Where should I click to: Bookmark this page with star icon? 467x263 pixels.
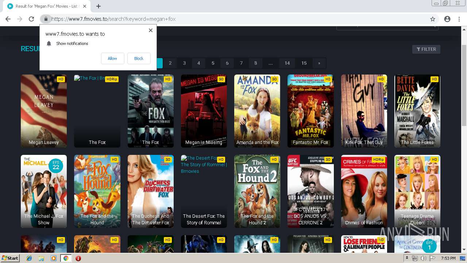click(433, 19)
